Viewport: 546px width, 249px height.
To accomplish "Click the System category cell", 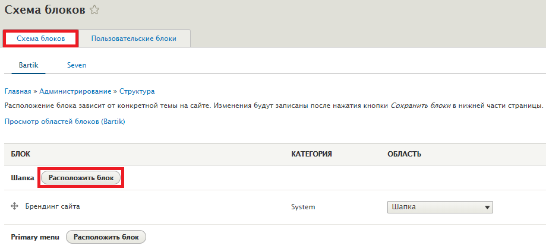I will [303, 207].
